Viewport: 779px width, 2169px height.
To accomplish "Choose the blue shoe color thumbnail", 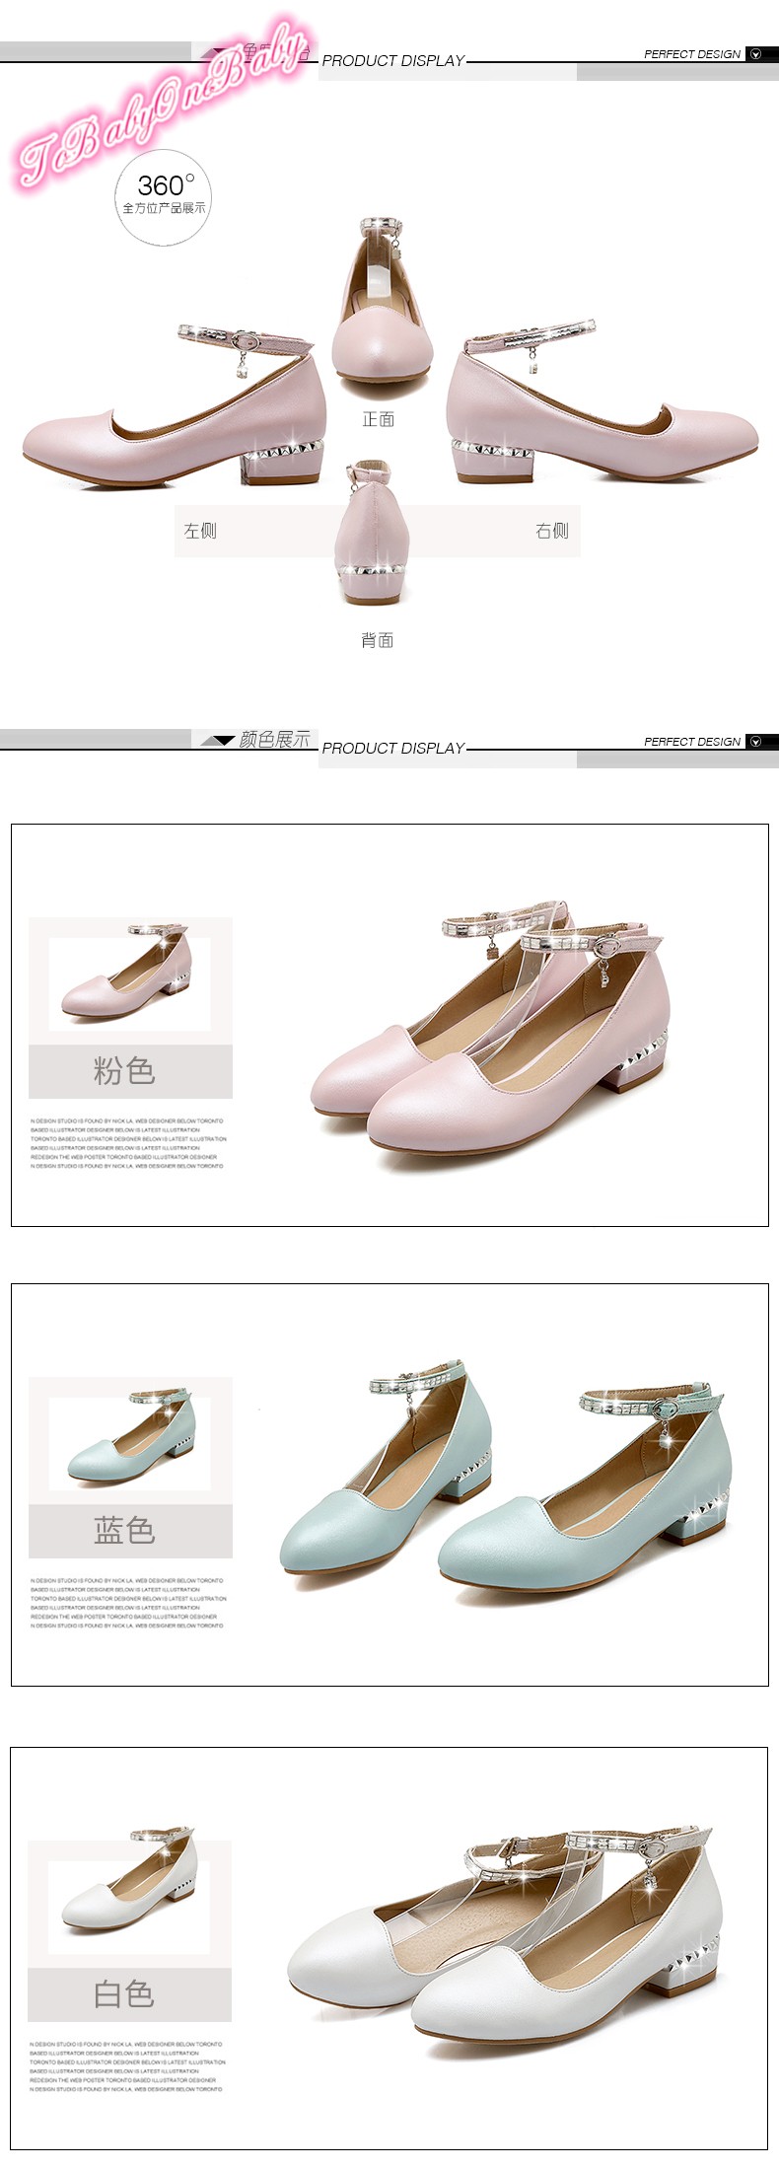I will tap(129, 1435).
